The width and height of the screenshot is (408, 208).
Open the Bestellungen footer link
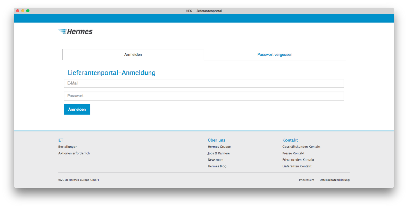(x=68, y=147)
